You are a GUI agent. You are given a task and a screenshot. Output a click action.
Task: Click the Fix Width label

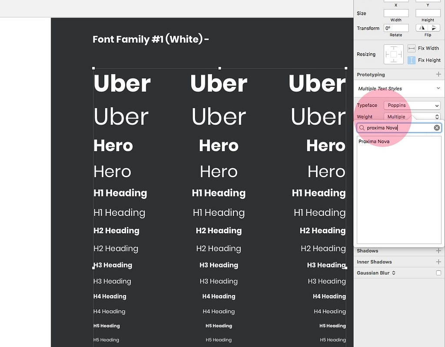tap(428, 48)
